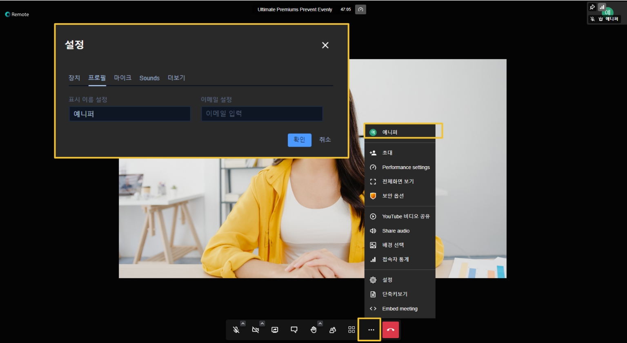627x343 pixels.
Task: Select 보안 옵션 in the menu
Action: [393, 196]
